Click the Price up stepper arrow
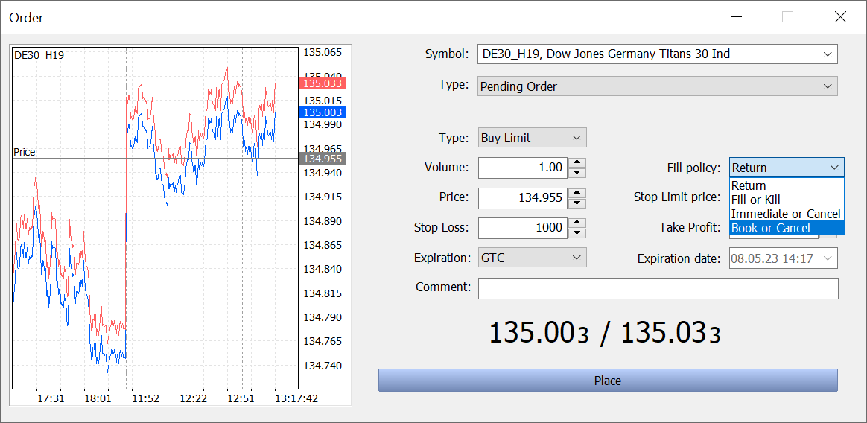867x423 pixels. (577, 193)
